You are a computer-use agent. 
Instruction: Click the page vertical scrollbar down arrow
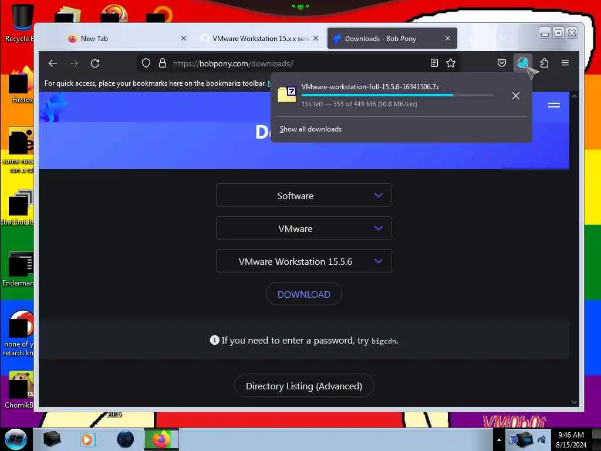[x=574, y=402]
